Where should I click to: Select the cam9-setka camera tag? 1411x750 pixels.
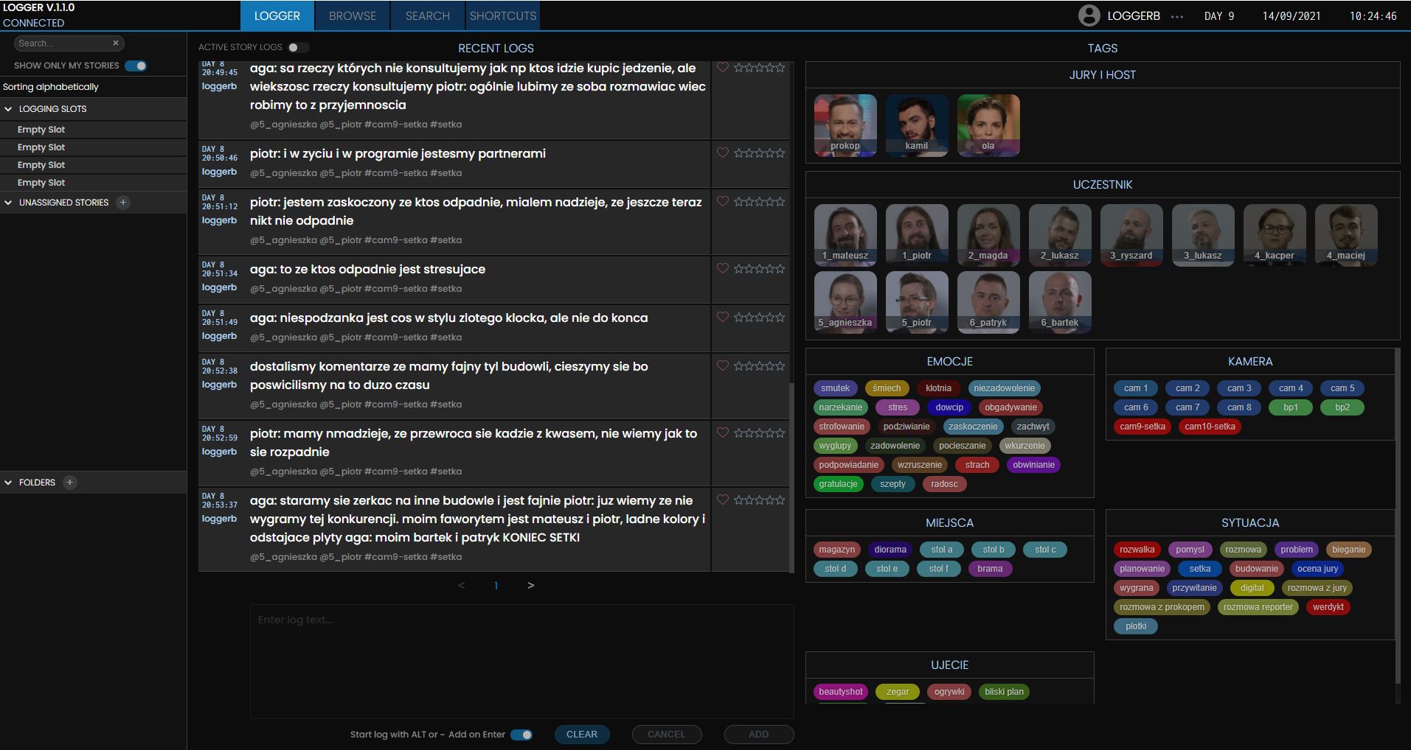[1143, 427]
